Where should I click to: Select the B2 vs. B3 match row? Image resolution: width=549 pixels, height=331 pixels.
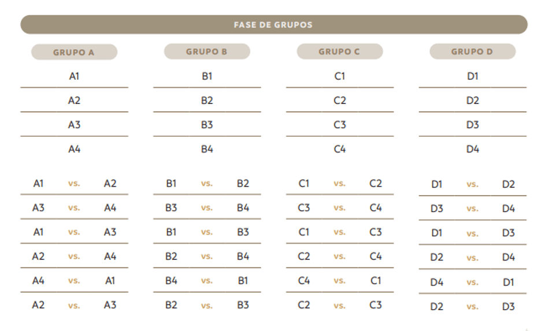tap(207, 305)
